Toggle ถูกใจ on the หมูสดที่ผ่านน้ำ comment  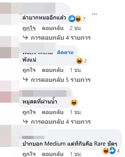click(x=29, y=112)
